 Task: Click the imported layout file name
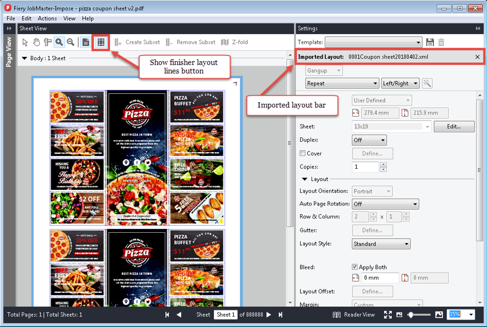click(388, 57)
